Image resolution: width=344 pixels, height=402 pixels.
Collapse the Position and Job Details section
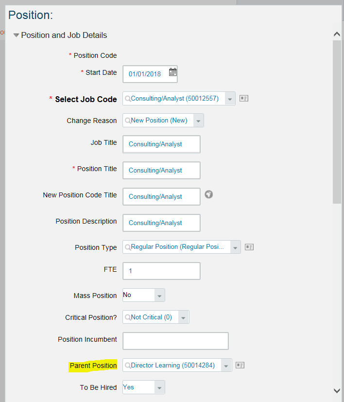[x=16, y=35]
